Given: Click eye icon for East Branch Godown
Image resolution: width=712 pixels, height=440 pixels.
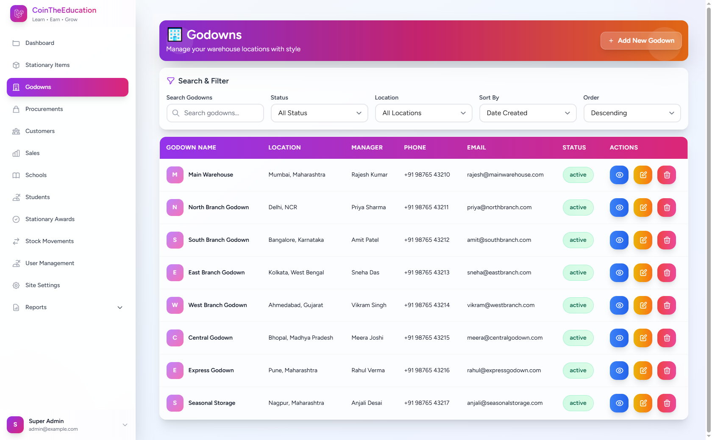Looking at the screenshot, I should point(619,273).
